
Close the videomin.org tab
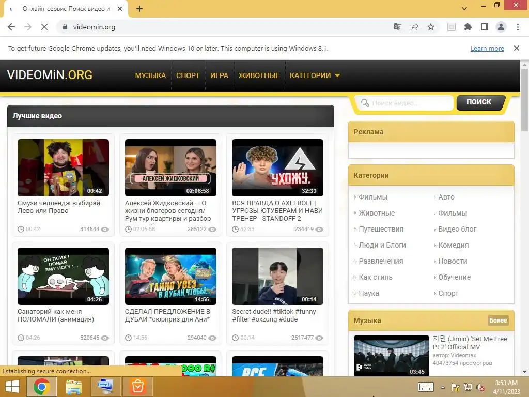click(120, 9)
